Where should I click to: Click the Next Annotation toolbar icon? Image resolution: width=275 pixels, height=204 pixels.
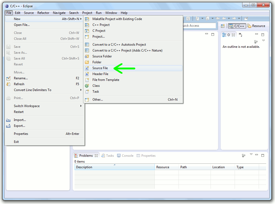[197, 18]
